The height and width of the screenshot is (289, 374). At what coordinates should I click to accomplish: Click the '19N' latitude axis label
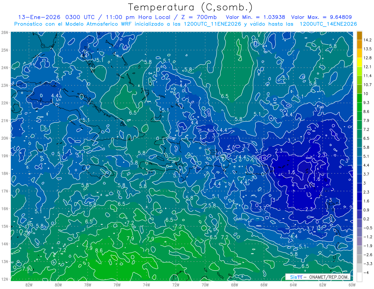5,156
